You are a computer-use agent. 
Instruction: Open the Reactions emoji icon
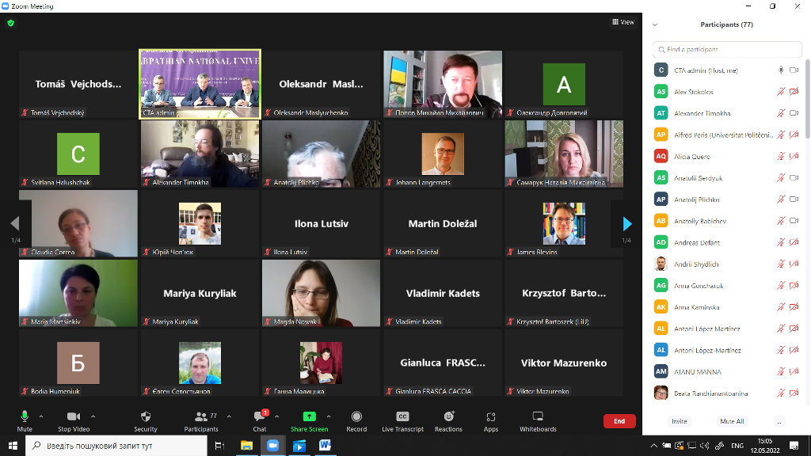448,417
